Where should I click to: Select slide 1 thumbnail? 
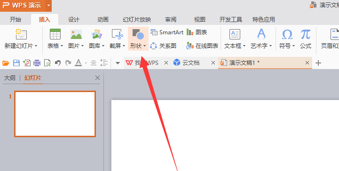pyautogui.click(x=55, y=114)
